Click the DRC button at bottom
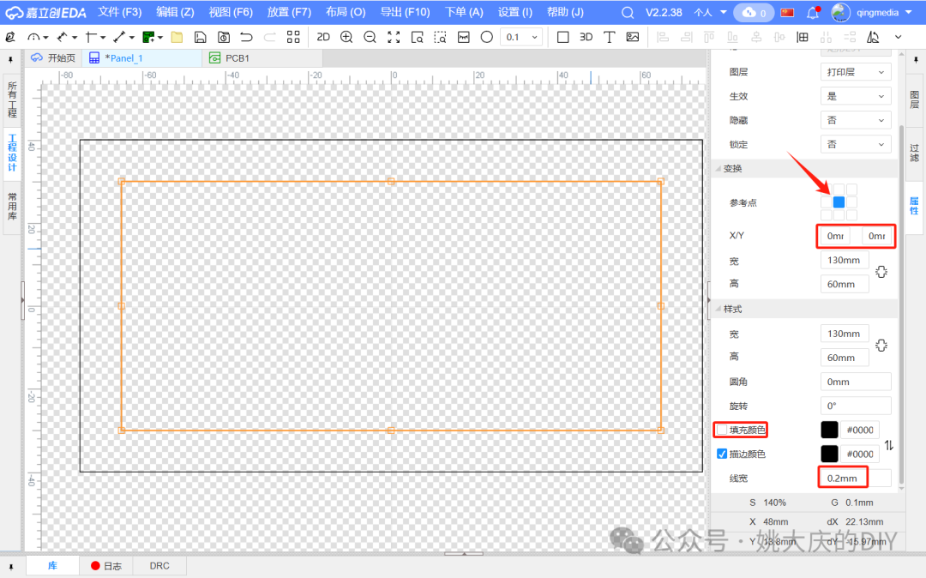Image resolution: width=926 pixels, height=578 pixels. (159, 566)
